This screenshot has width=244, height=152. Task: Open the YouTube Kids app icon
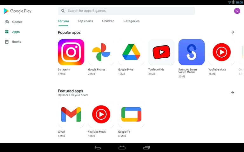tap(161, 52)
